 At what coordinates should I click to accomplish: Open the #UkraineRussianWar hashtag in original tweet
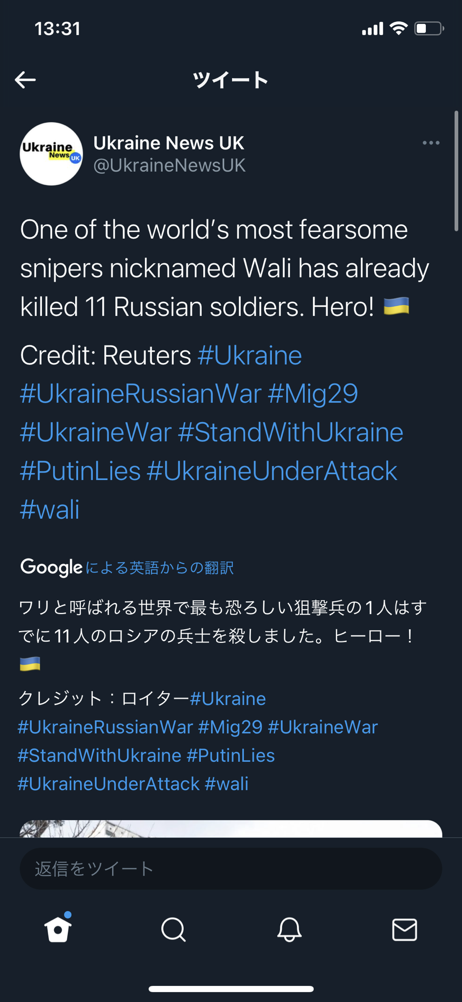pos(140,393)
